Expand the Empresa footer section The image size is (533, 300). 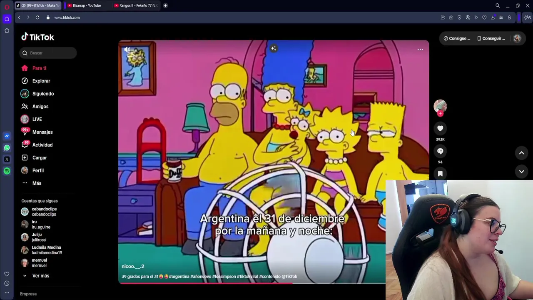coord(28,294)
